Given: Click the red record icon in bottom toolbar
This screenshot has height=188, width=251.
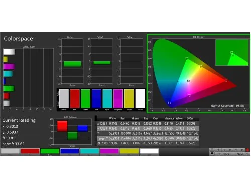Looking at the screenshot, I should 247,150.
